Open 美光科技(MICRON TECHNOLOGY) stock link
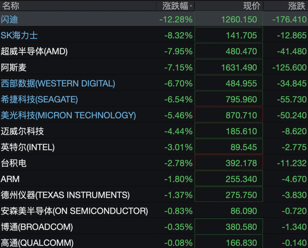The width and height of the screenshot is (308, 248). 68,115
